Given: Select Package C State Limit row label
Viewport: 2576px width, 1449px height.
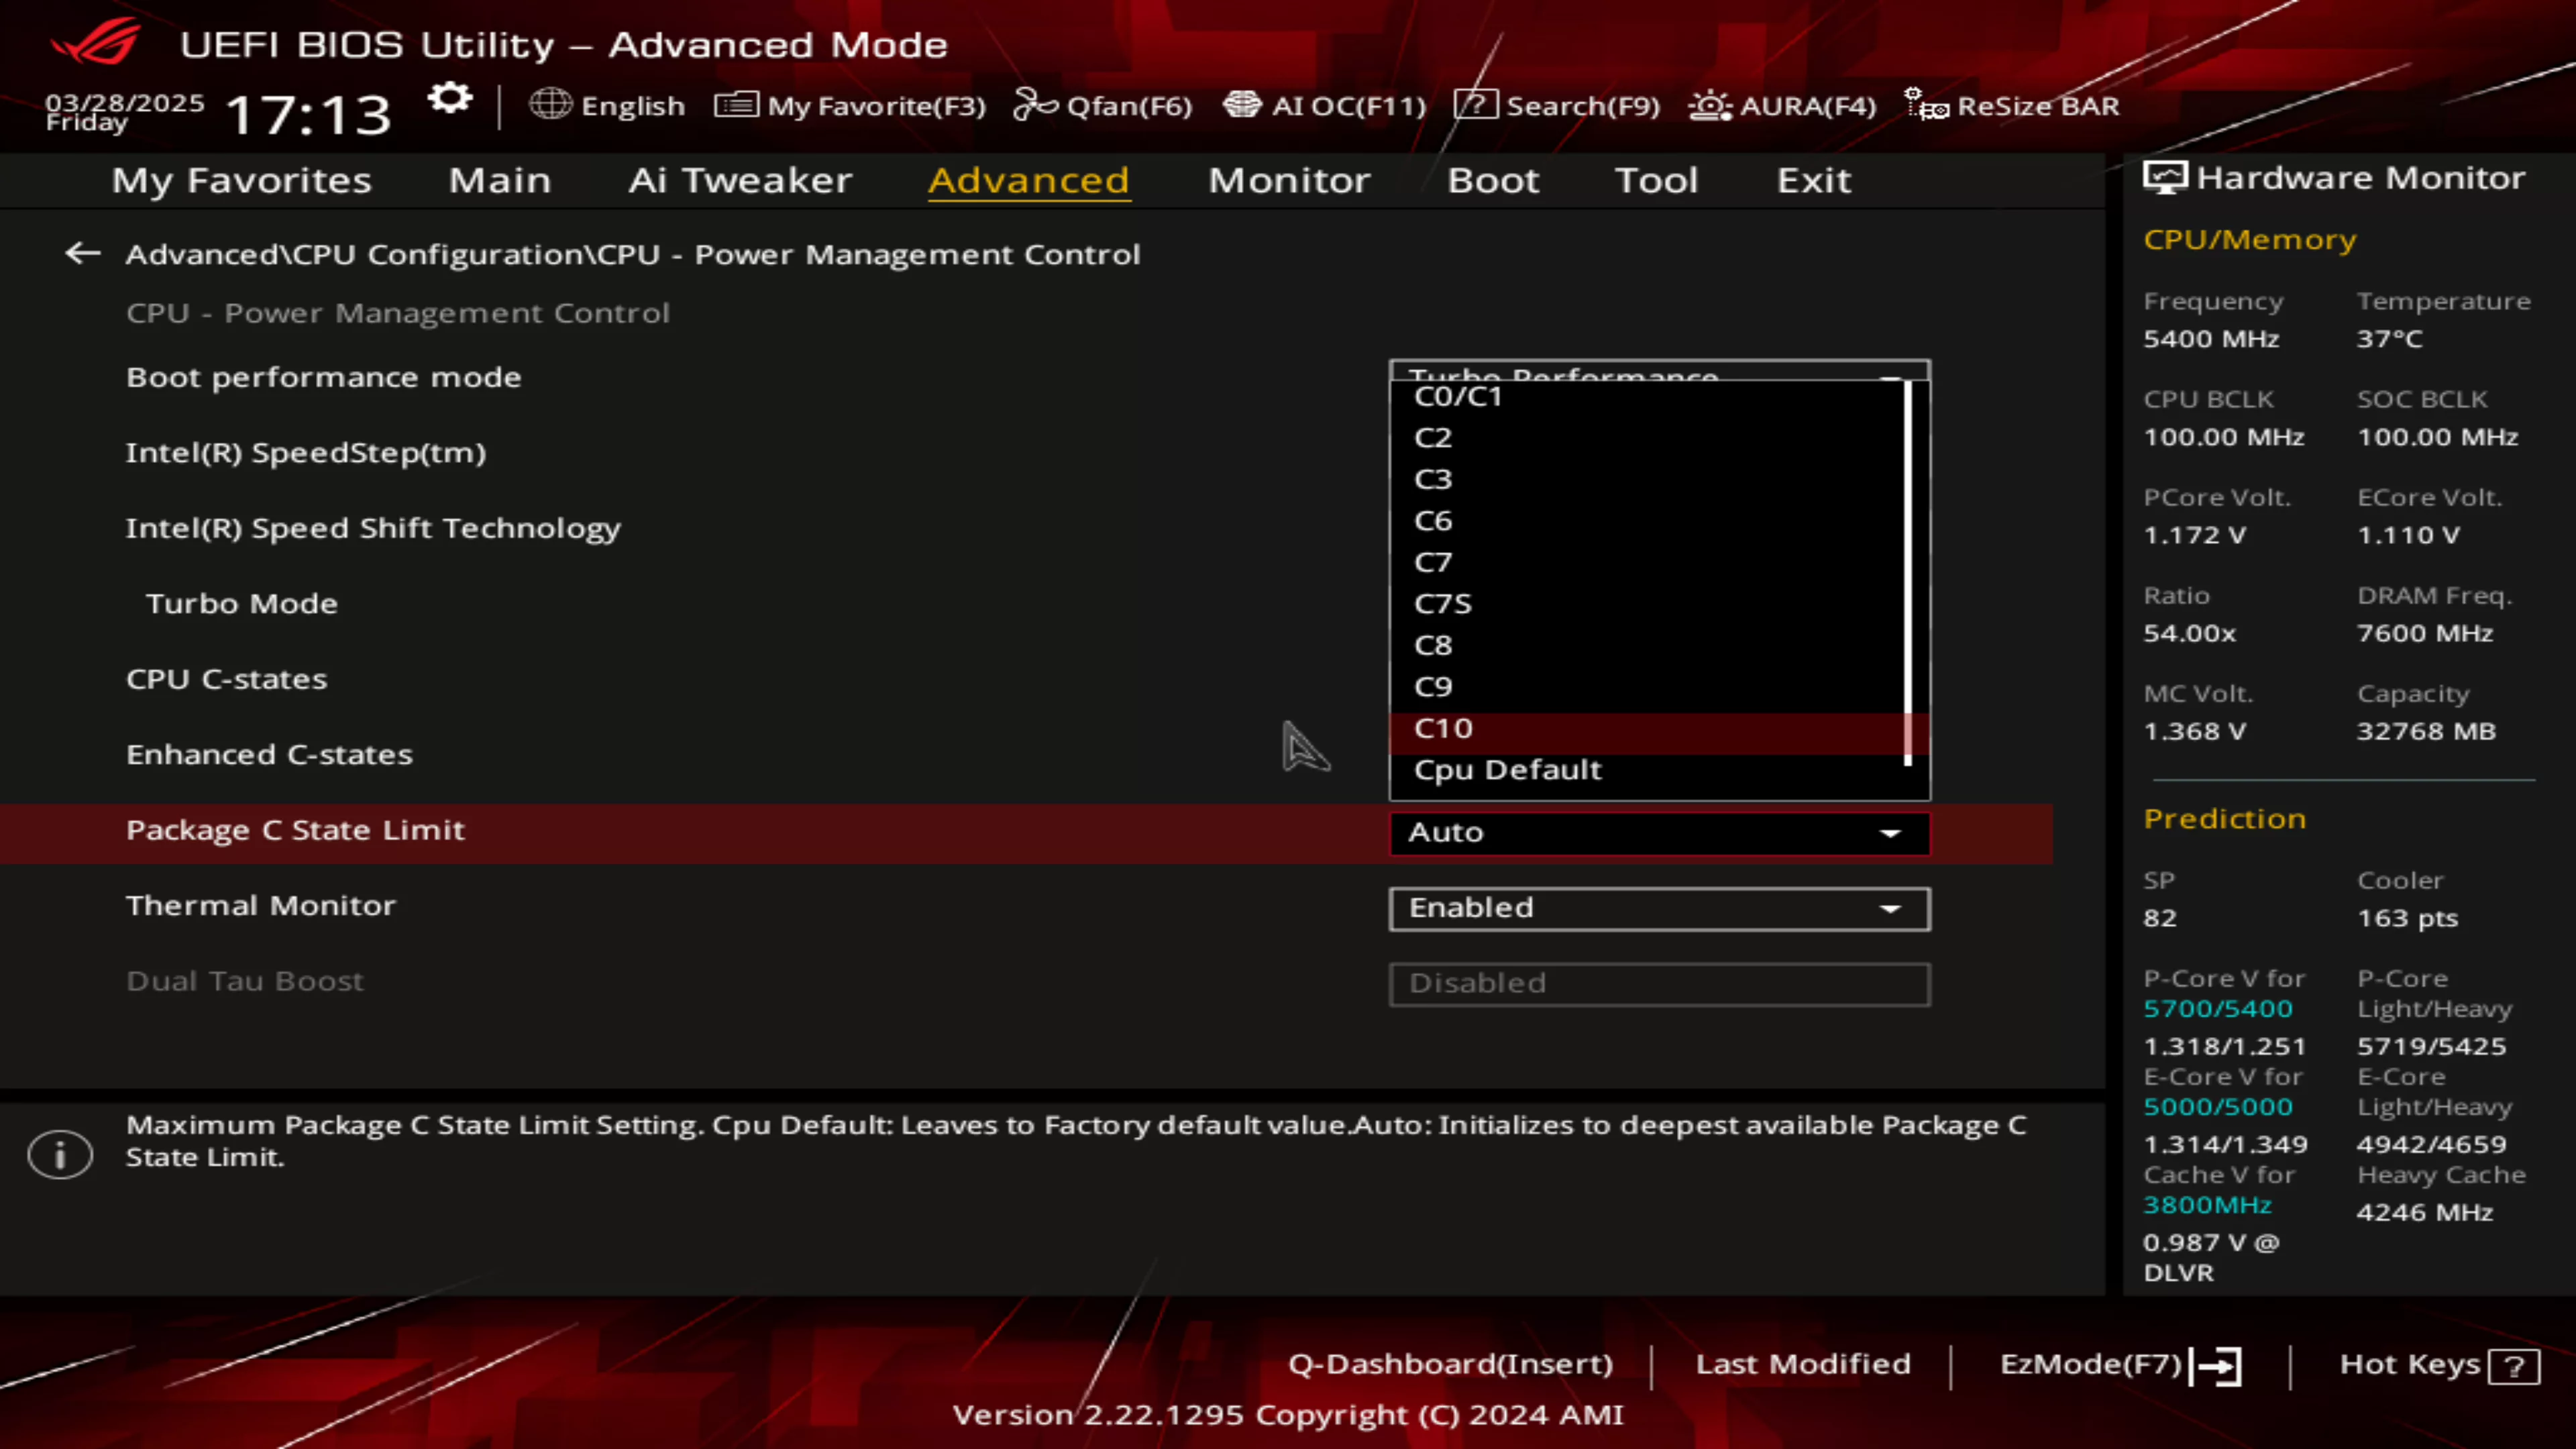Looking at the screenshot, I should (295, 830).
